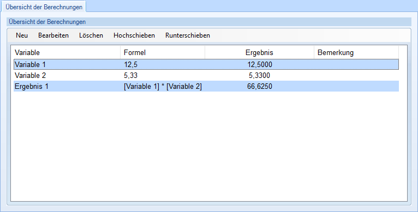Image resolution: width=418 pixels, height=212 pixels.
Task: Select the Variable 2 row name
Action: pos(30,75)
